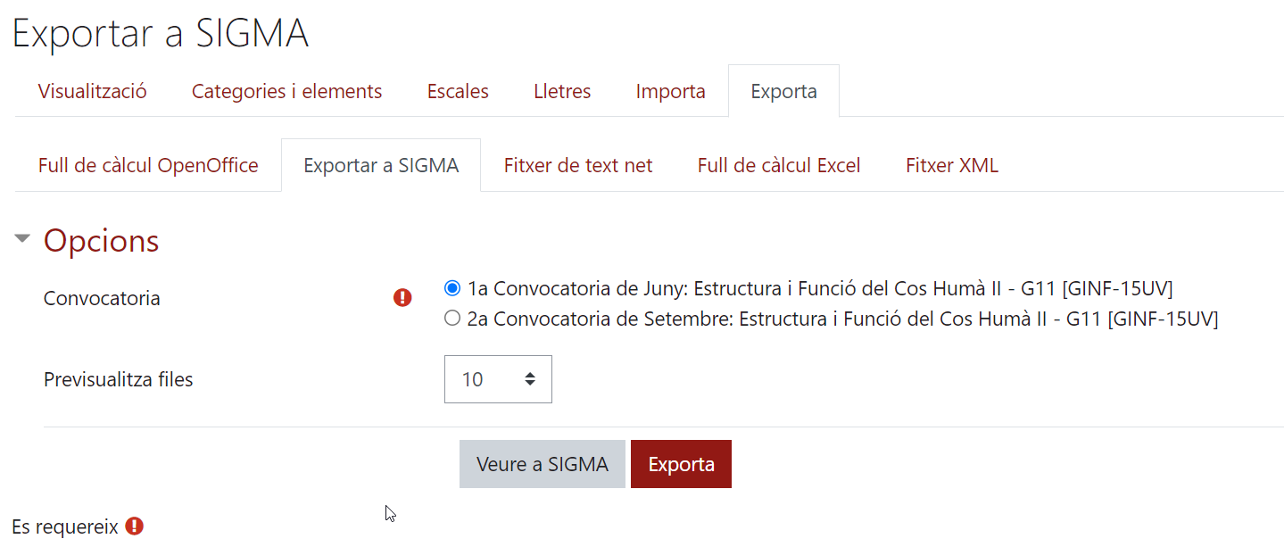Collapse the Opcions section triangle

point(23,239)
